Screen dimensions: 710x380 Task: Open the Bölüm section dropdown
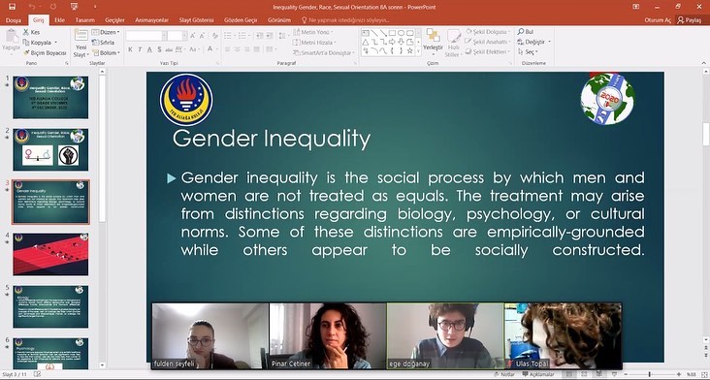click(x=106, y=53)
